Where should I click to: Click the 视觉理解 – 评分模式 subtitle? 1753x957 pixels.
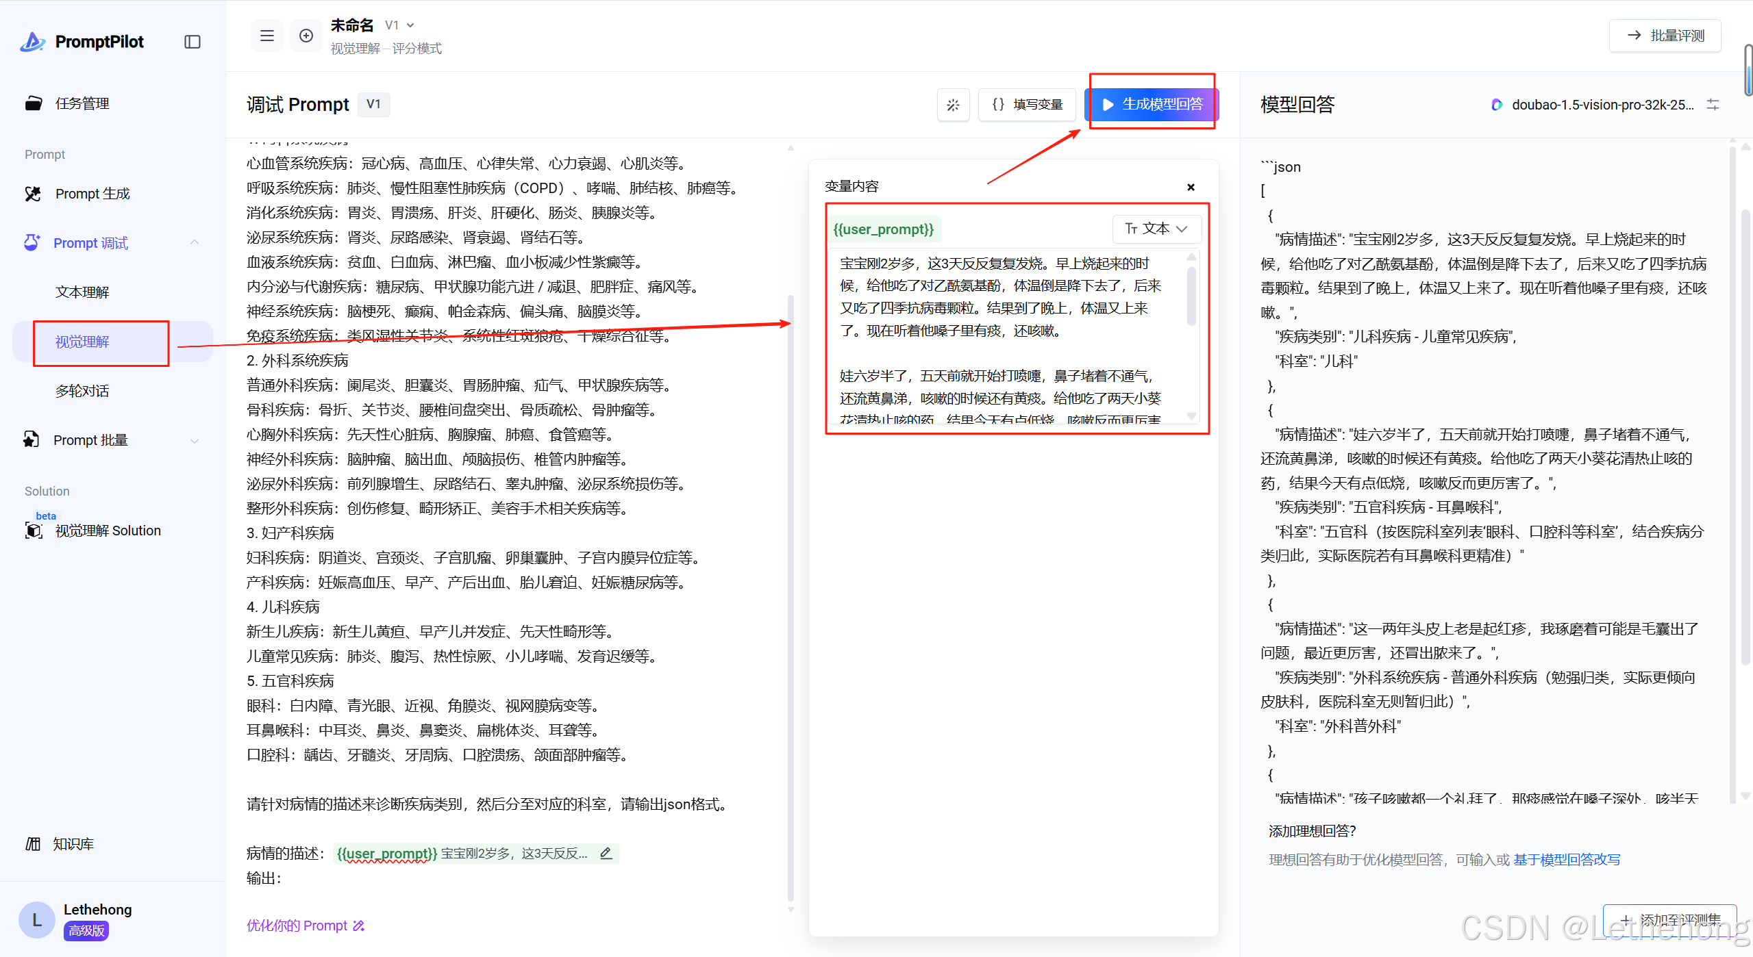tap(386, 49)
